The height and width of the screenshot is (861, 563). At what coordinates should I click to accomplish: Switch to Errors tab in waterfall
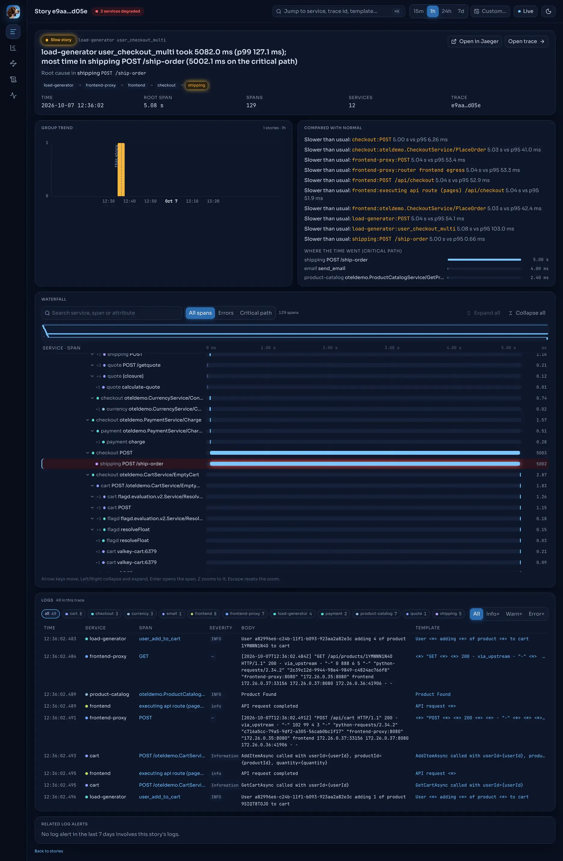pyautogui.click(x=226, y=313)
